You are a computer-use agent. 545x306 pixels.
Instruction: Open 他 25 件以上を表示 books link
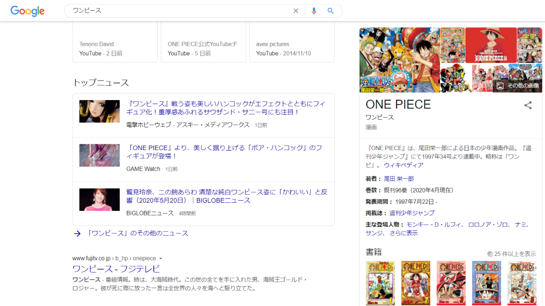click(511, 254)
